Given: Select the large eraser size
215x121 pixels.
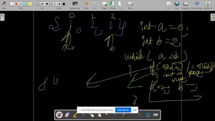Looking at the screenshot, I should (x=64, y=4).
